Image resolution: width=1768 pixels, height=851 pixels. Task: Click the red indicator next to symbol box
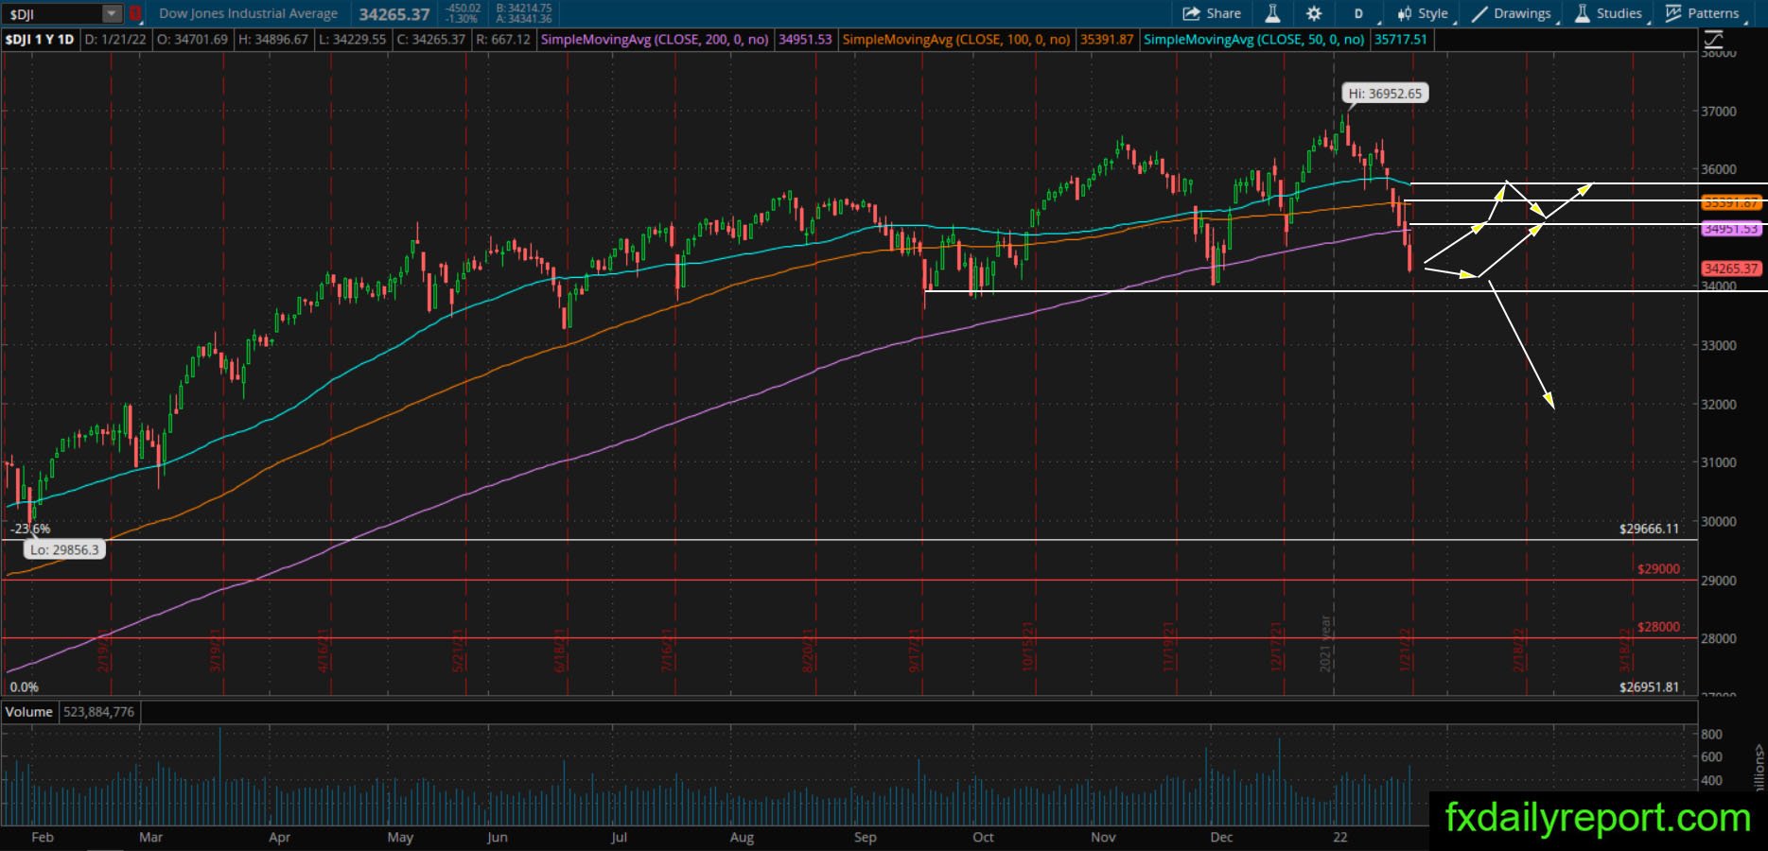(135, 13)
